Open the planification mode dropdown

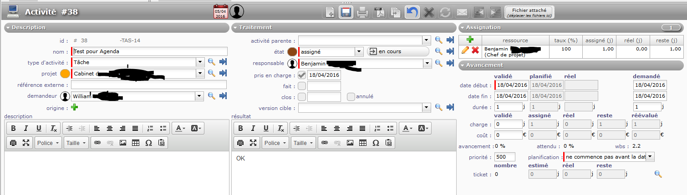[x=651, y=156]
